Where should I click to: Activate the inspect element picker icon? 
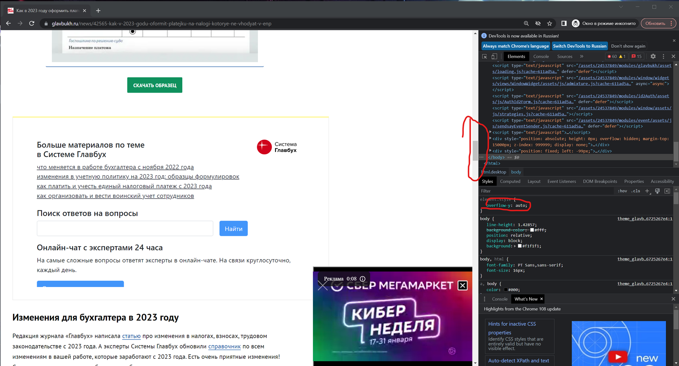[484, 56]
